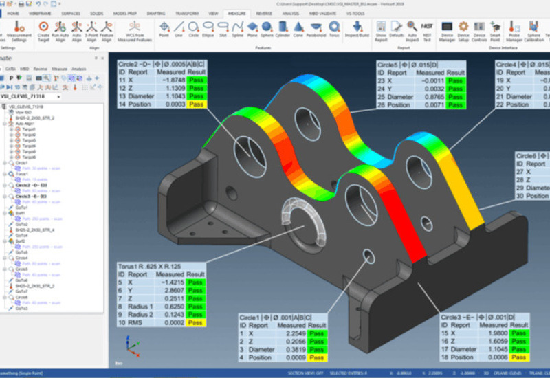Viewport: 550px width, 378px height.
Task: Open the Device Manager
Action: (x=447, y=32)
